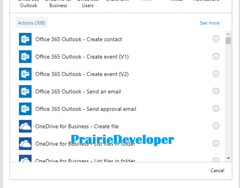Select Office 365 Outlook - Send an email
Viewport: 240px width, 188px height.
click(x=78, y=91)
